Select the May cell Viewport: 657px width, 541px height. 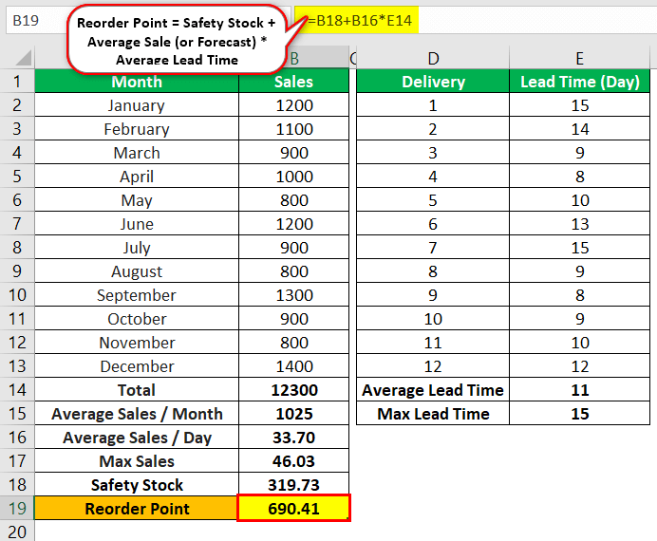coord(137,200)
